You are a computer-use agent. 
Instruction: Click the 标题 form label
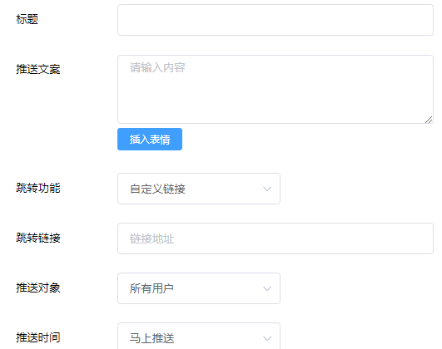tap(27, 19)
